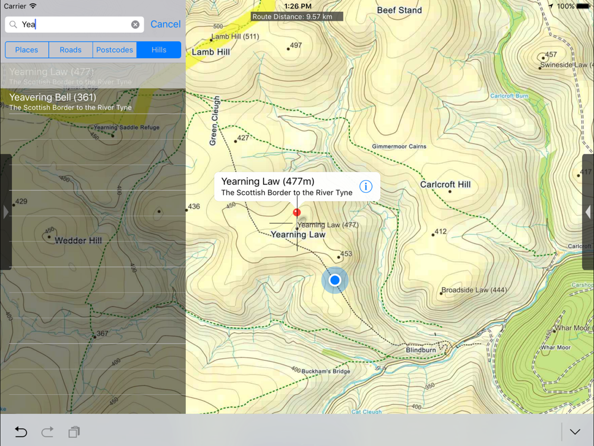This screenshot has width=594, height=446.
Task: Clear the search field text
Action: click(135, 24)
